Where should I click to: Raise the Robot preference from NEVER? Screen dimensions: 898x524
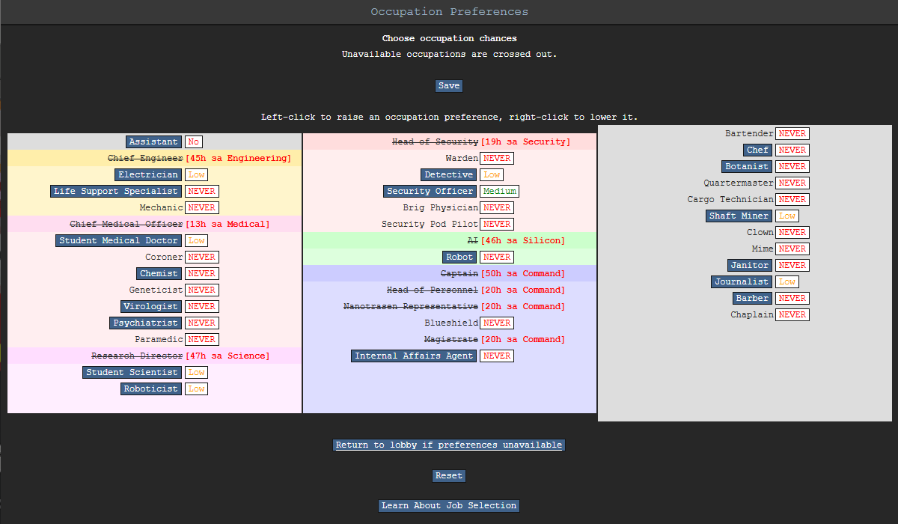497,258
